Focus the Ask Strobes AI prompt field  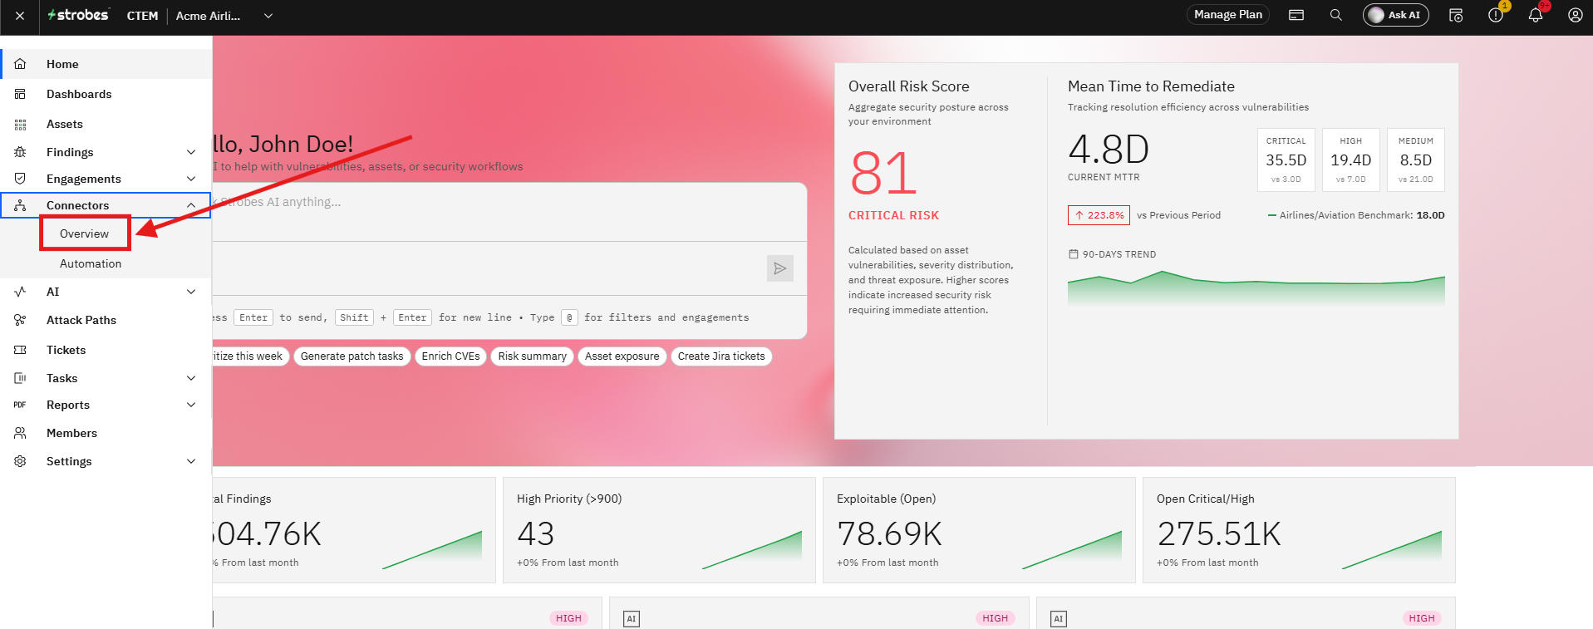[509, 212]
